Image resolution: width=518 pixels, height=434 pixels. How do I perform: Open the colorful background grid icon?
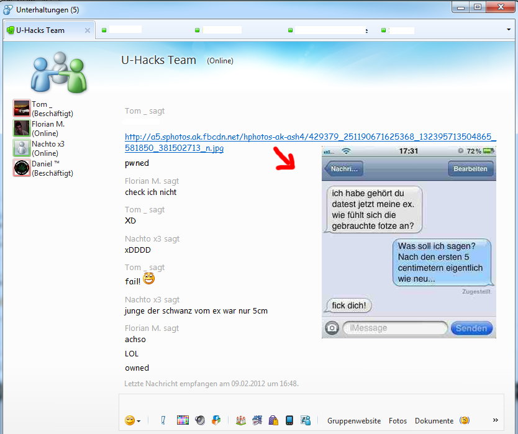click(x=183, y=420)
